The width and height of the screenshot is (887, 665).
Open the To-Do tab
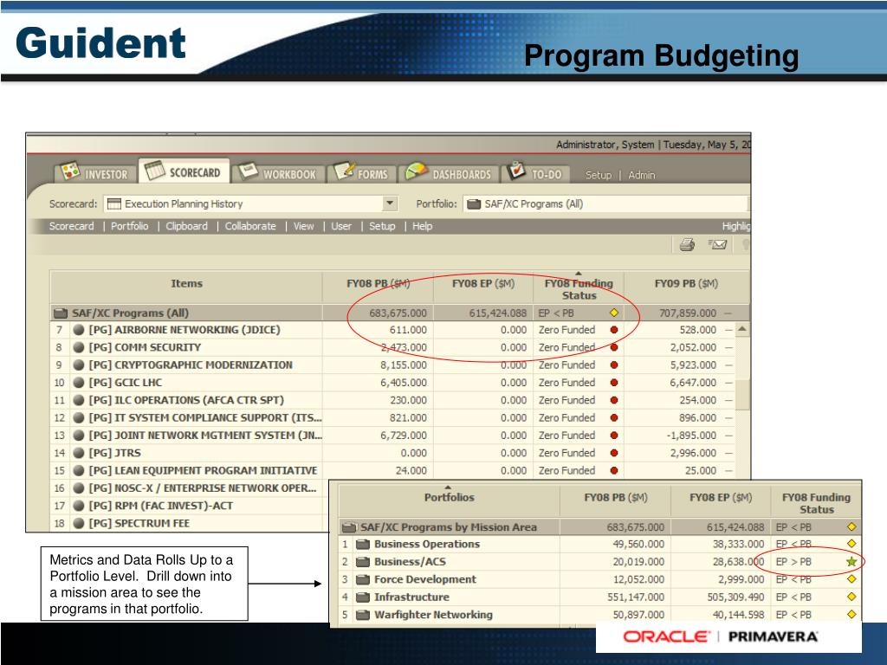coord(535,173)
